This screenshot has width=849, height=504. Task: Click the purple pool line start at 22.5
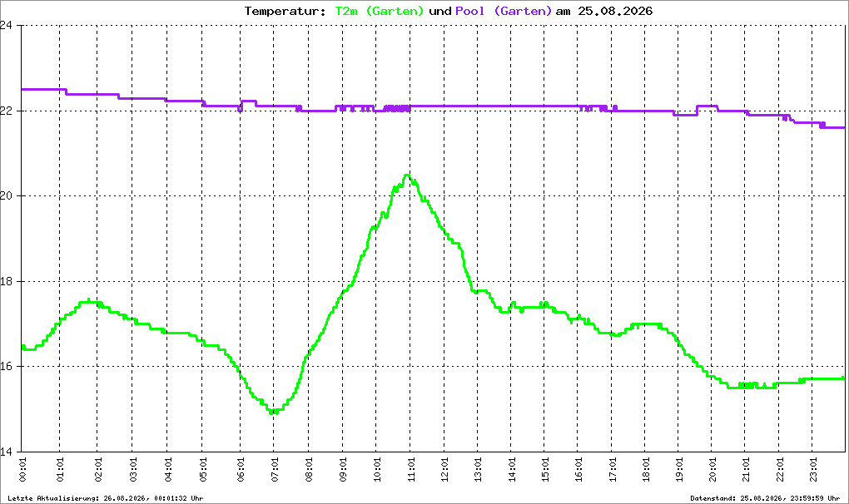(24, 89)
